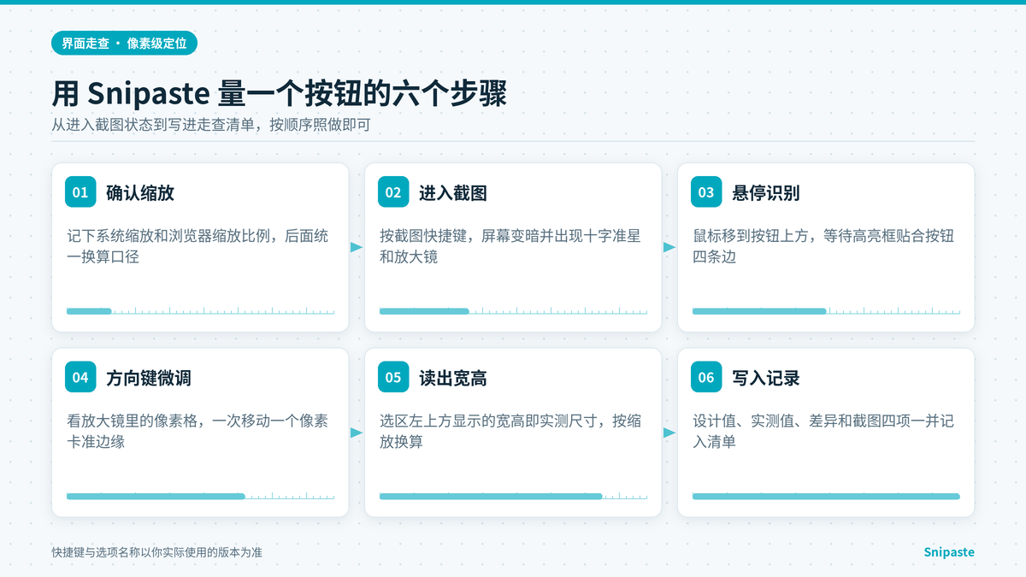Click the heading 进入截图

pyautogui.click(x=453, y=193)
